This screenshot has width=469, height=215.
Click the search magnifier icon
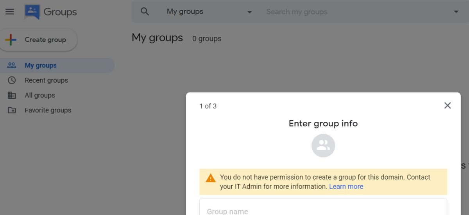pyautogui.click(x=145, y=12)
